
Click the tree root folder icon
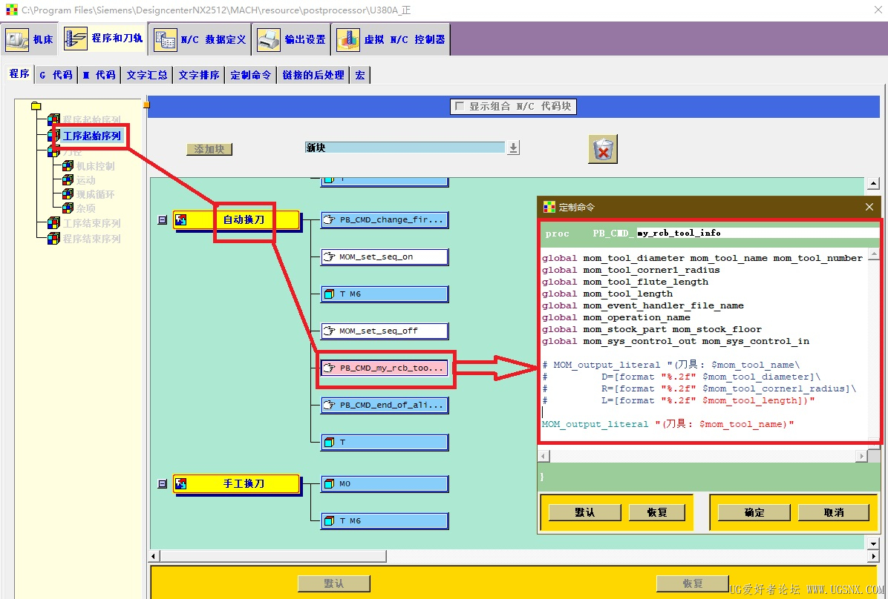pyautogui.click(x=36, y=106)
